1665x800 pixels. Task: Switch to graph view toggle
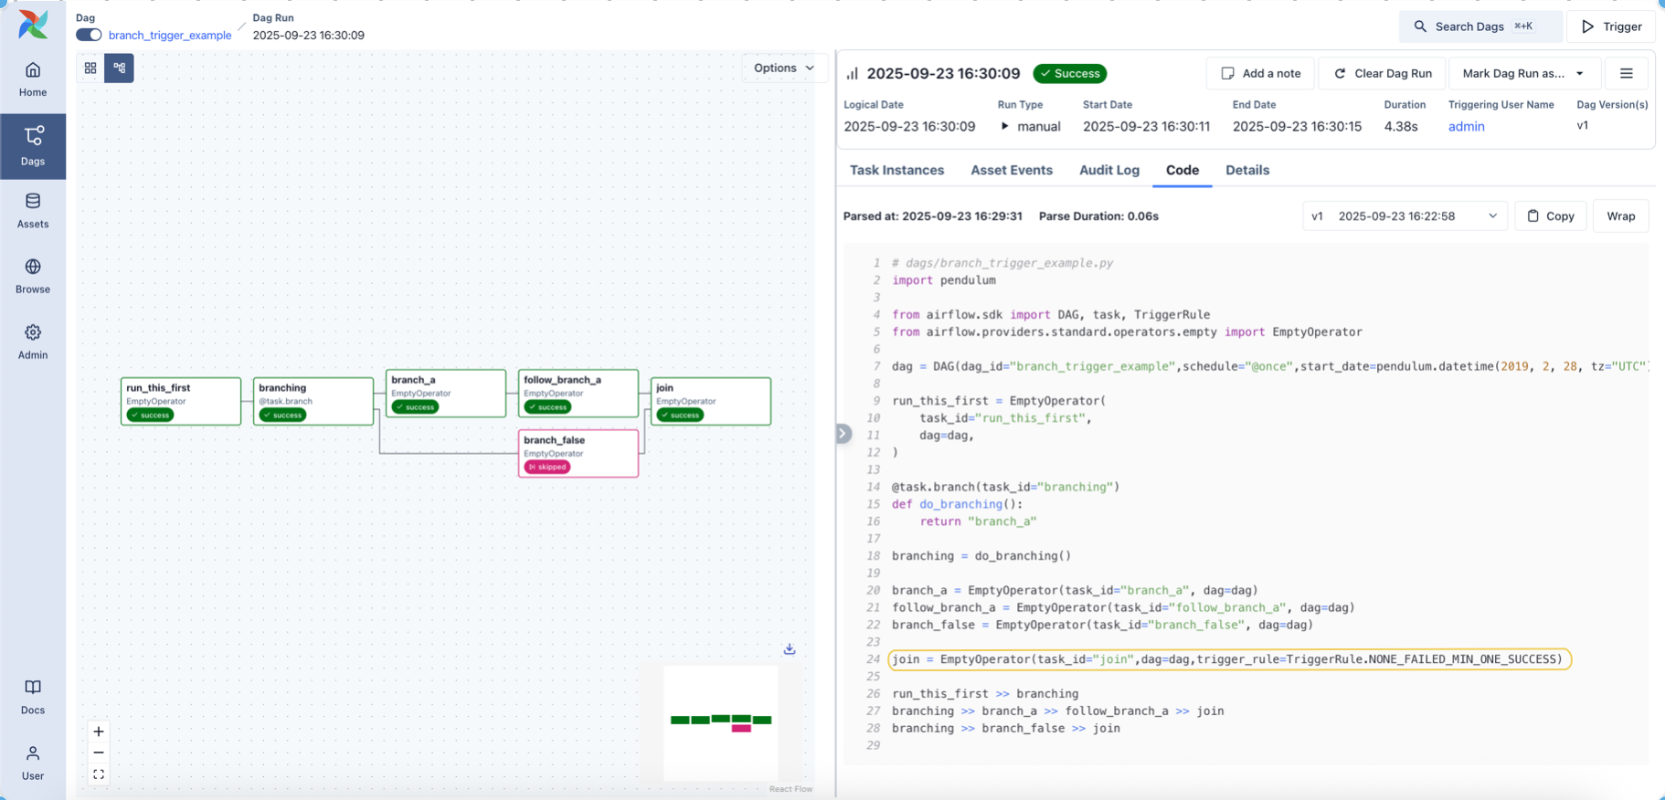119,68
